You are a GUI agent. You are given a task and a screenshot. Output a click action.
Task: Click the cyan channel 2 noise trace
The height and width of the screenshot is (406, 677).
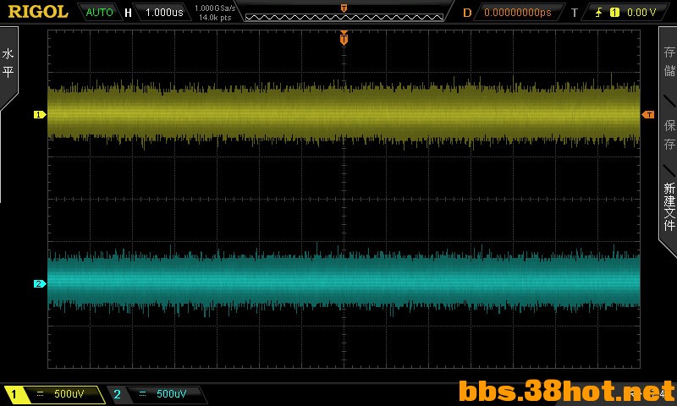click(x=344, y=281)
